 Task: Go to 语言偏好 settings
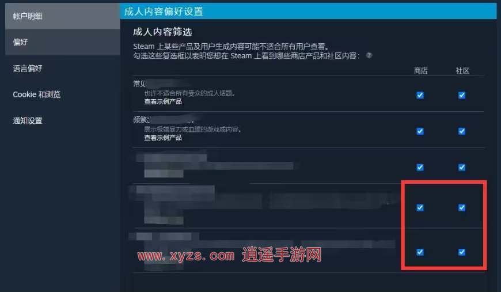(28, 69)
